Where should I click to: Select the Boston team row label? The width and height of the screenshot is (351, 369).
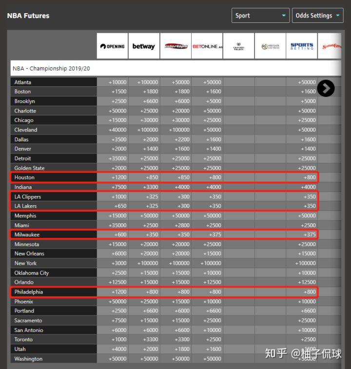pos(54,92)
